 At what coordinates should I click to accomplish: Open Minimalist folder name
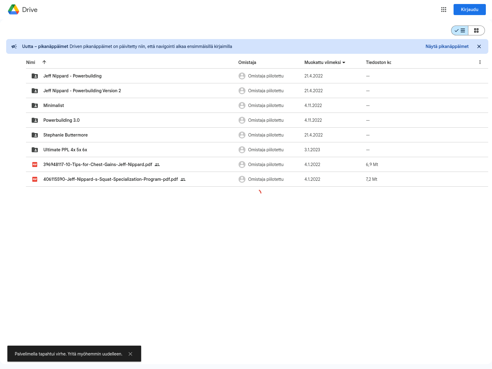[54, 105]
